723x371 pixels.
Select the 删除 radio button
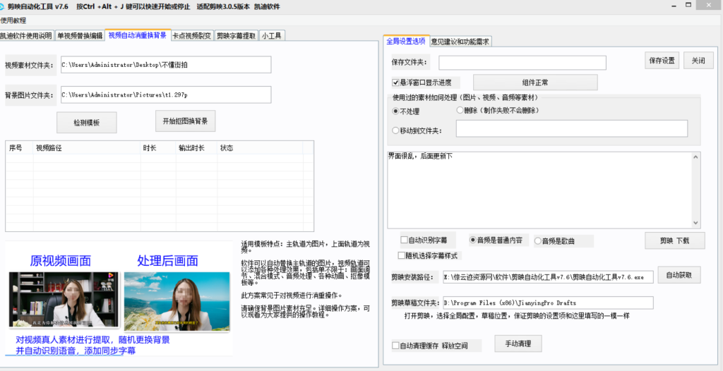[460, 111]
